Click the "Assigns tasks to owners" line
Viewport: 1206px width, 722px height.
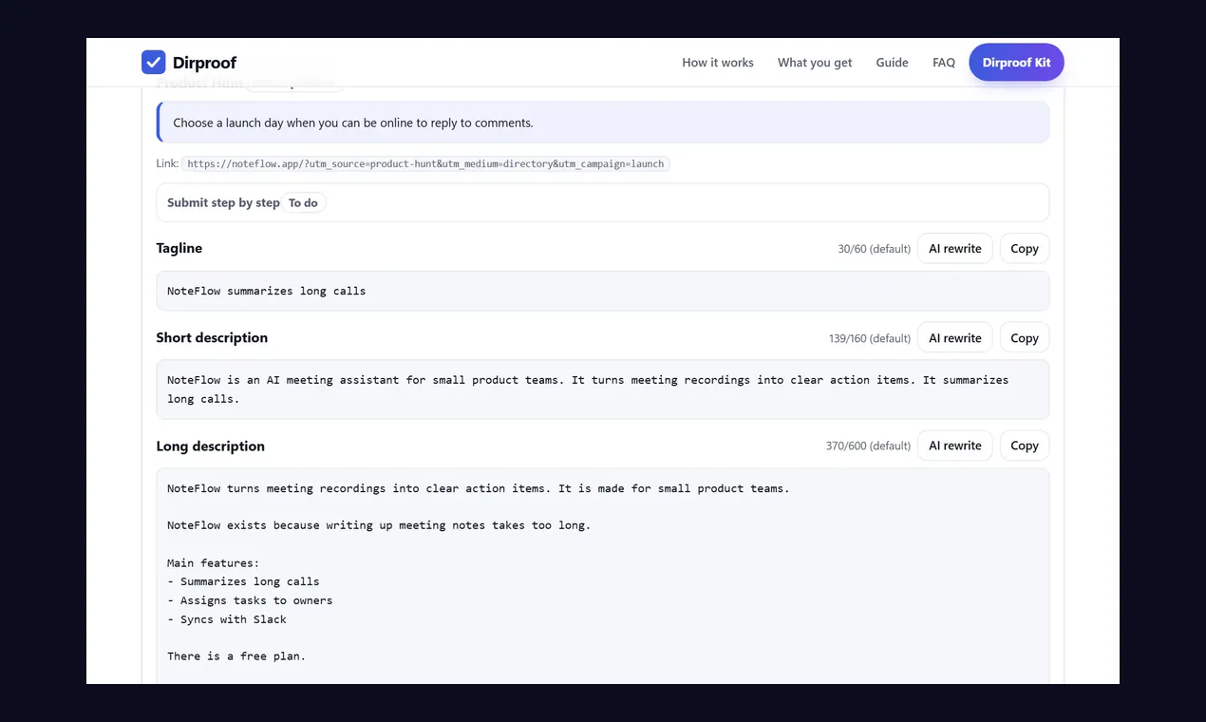click(250, 600)
